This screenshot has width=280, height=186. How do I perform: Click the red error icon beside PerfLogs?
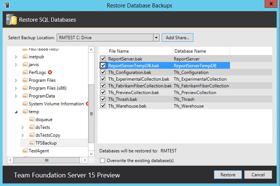[x=50, y=72]
